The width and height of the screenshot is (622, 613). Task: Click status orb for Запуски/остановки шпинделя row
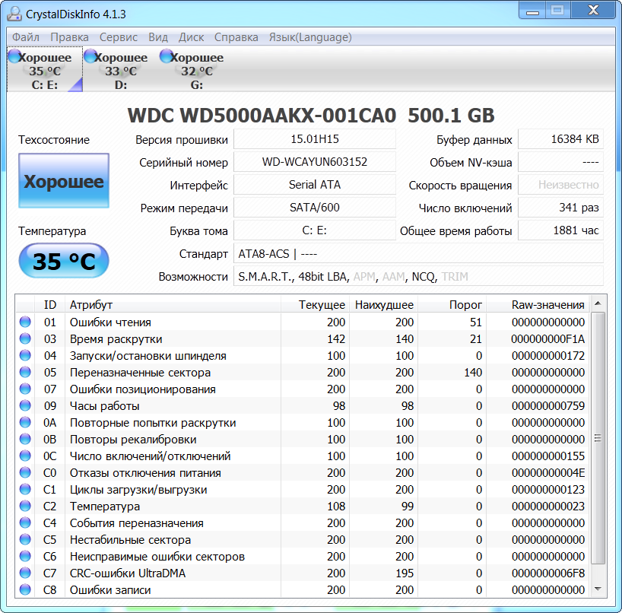coord(25,355)
